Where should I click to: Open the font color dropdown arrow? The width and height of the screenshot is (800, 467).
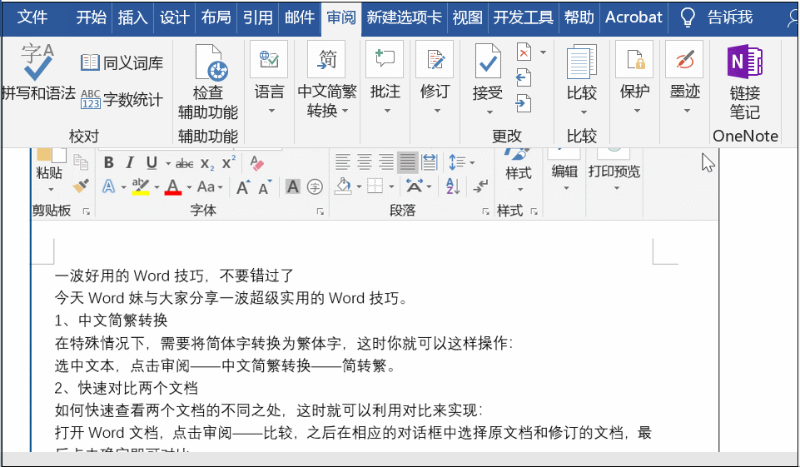click(x=189, y=187)
